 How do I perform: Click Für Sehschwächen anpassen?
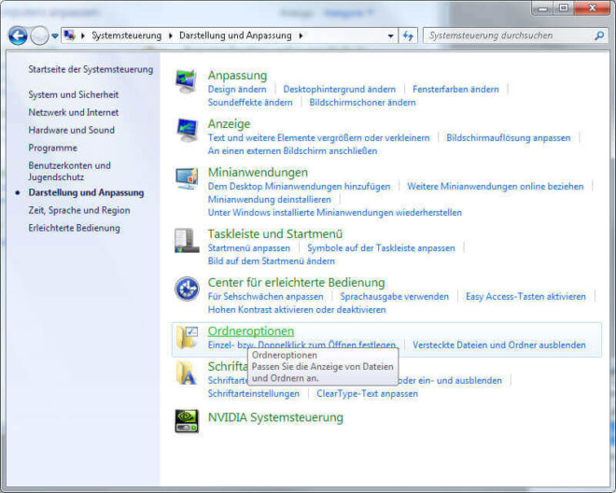click(266, 296)
